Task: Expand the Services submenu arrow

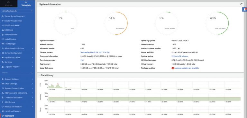Action: tap(32, 62)
